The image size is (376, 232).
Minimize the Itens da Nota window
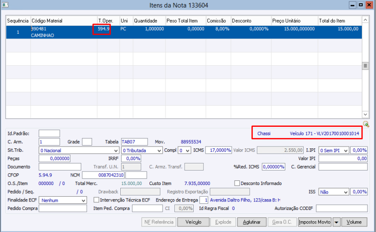[352, 5]
